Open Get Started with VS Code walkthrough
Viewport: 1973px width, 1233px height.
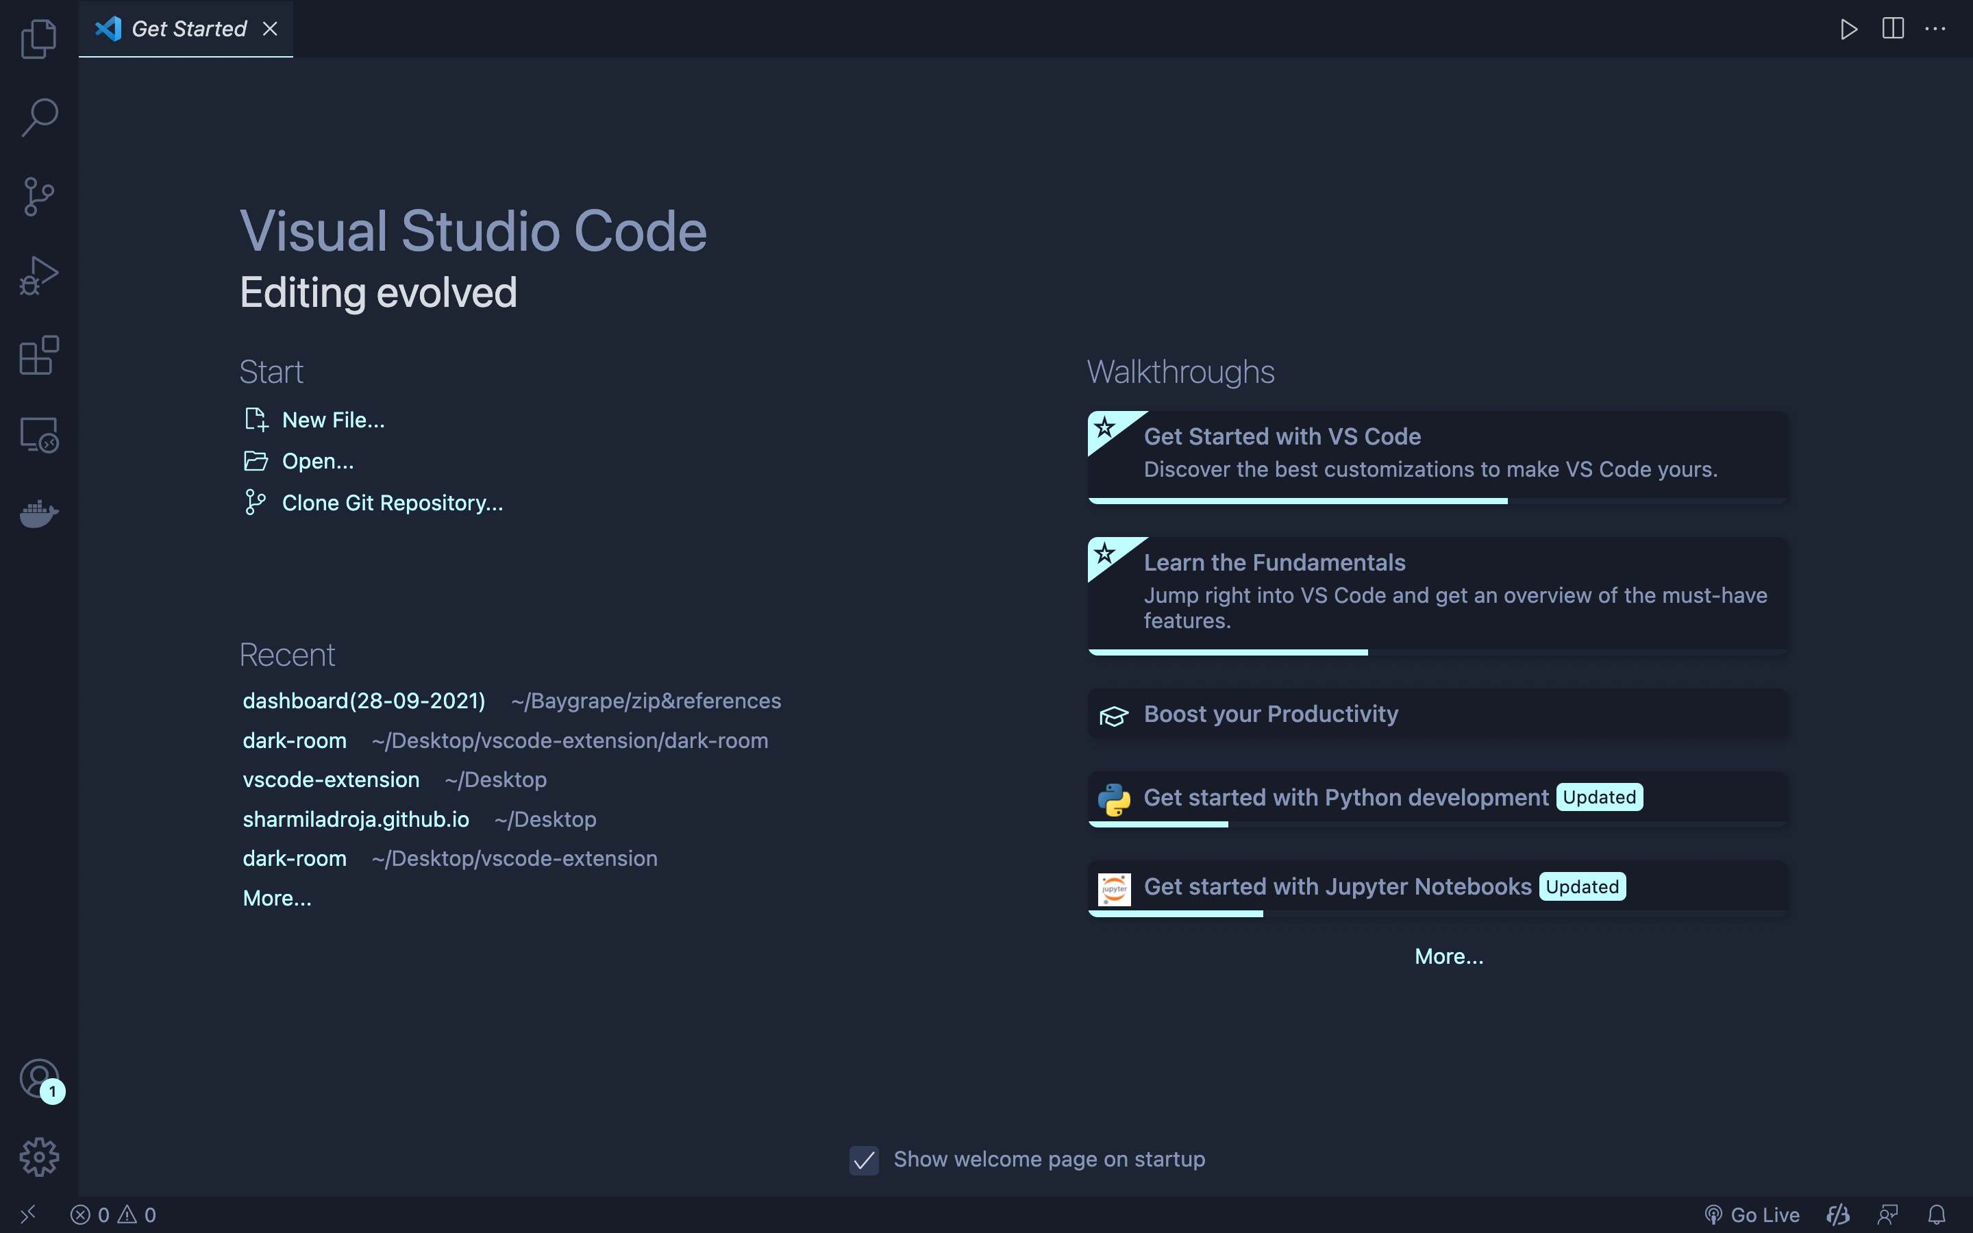[x=1438, y=458]
